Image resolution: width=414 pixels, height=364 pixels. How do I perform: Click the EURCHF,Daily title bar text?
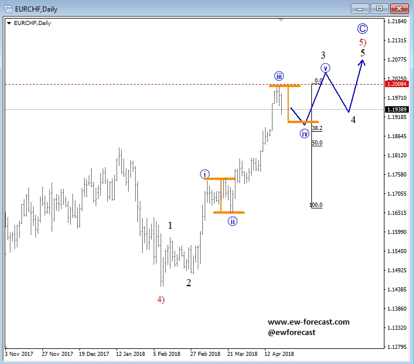(x=36, y=9)
